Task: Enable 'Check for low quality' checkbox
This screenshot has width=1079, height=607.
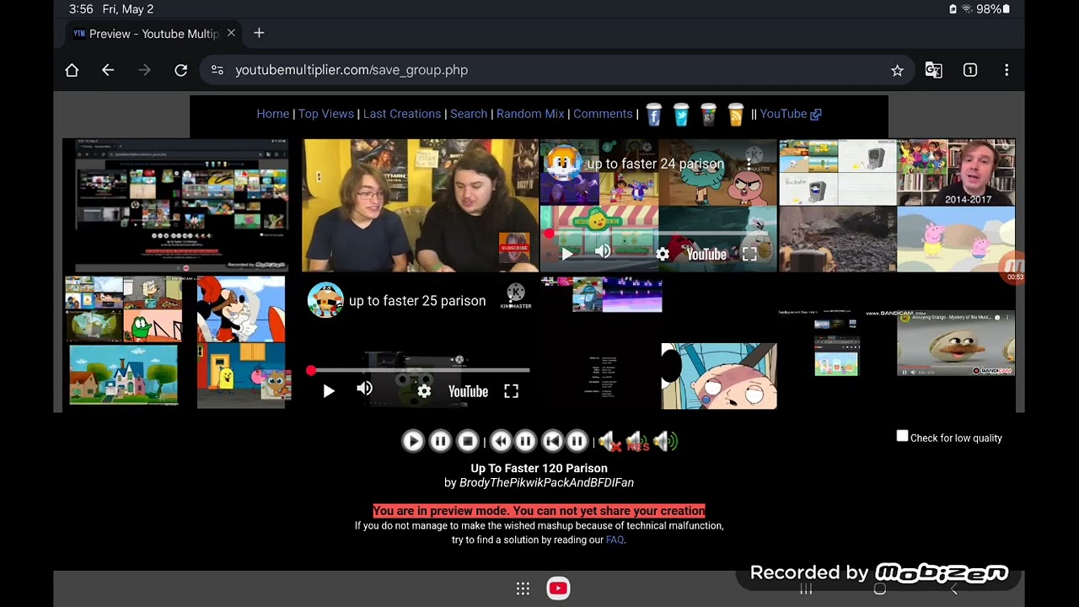Action: coord(902,436)
